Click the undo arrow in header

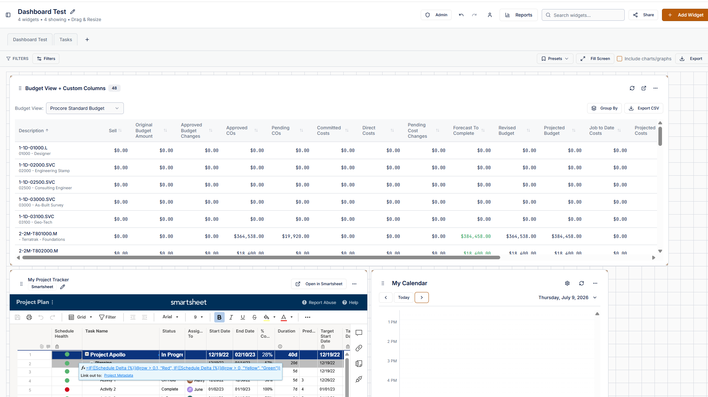[x=461, y=15]
